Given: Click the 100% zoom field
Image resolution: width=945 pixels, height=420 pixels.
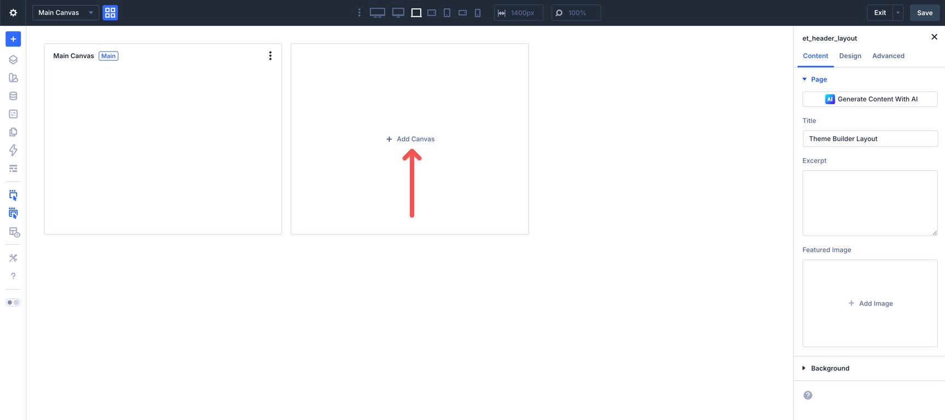Looking at the screenshot, I should coord(576,13).
